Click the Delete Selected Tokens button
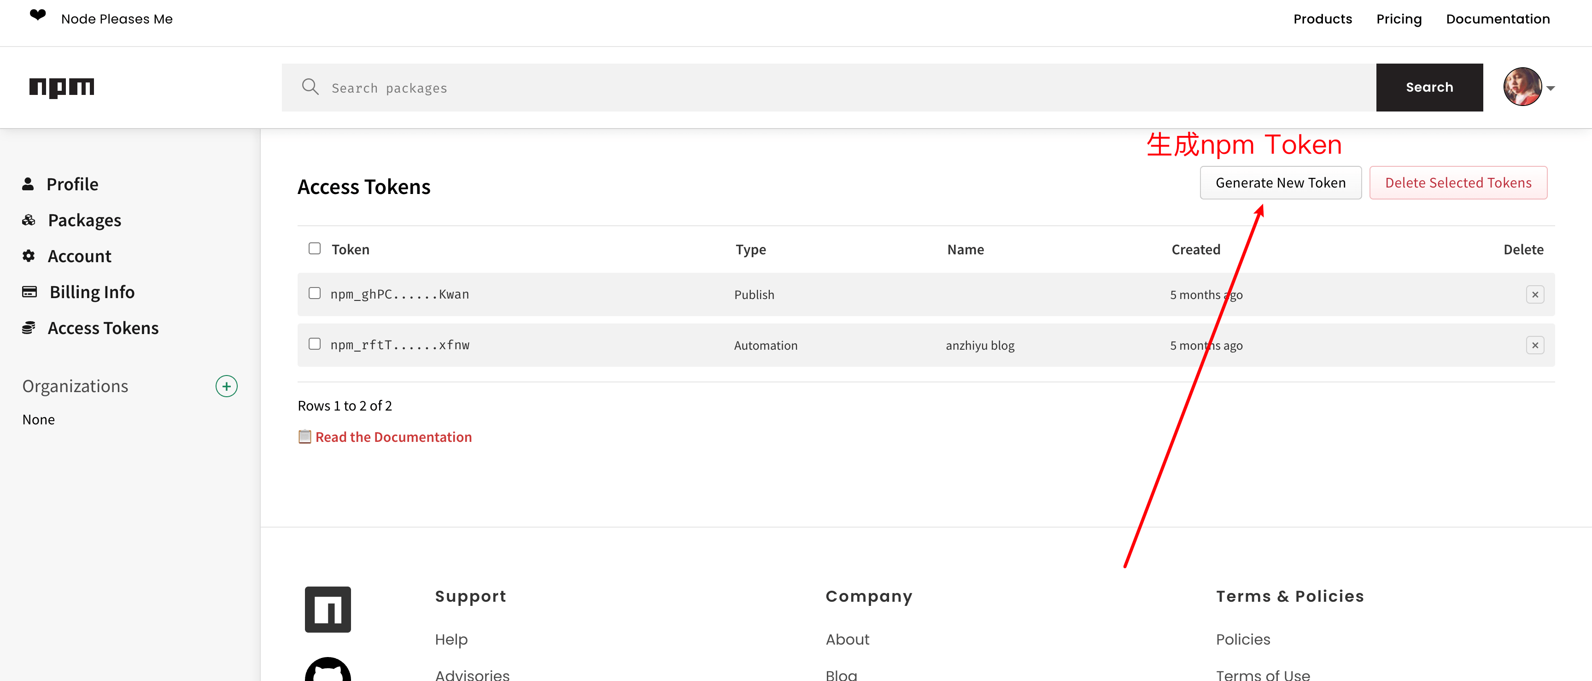 tap(1458, 183)
